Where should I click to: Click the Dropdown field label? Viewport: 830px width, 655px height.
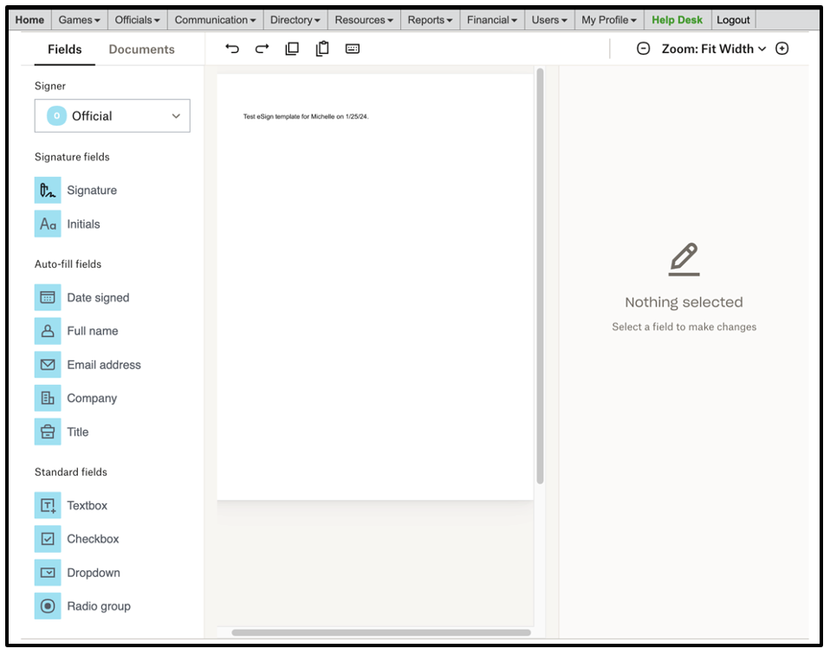point(94,573)
